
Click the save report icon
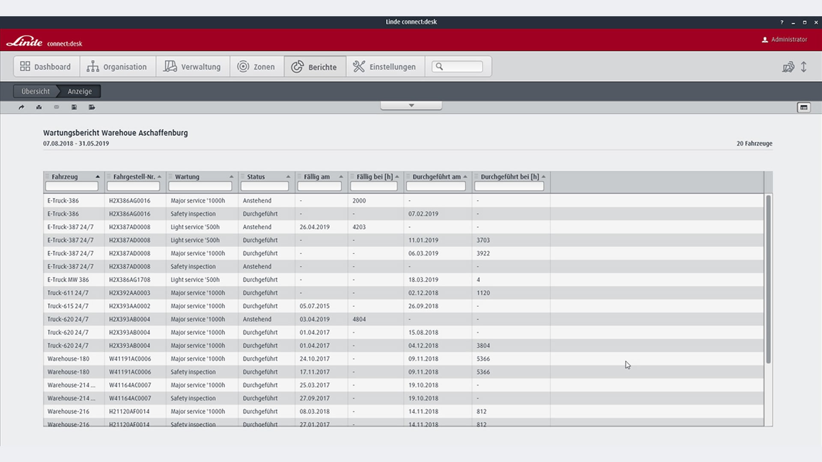[74, 107]
